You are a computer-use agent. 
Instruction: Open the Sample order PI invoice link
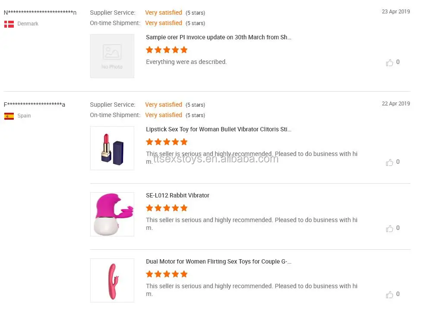click(x=218, y=38)
